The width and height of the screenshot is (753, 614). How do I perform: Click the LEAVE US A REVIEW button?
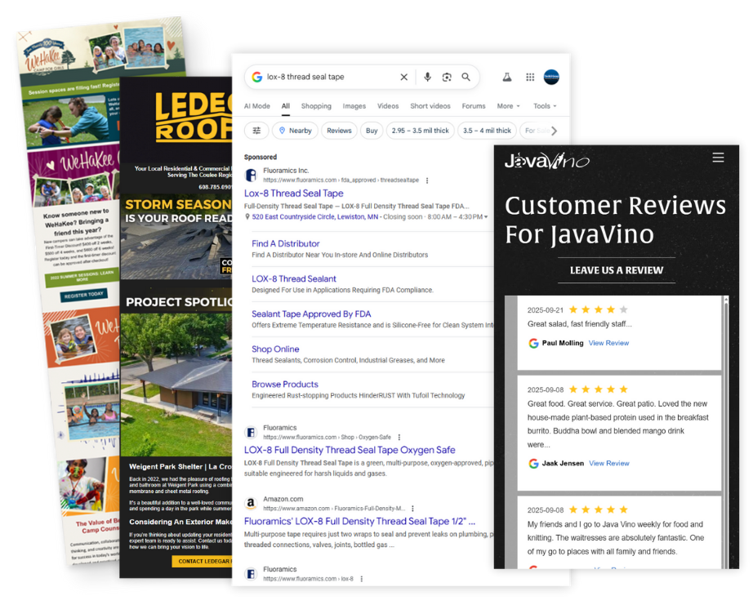point(615,270)
